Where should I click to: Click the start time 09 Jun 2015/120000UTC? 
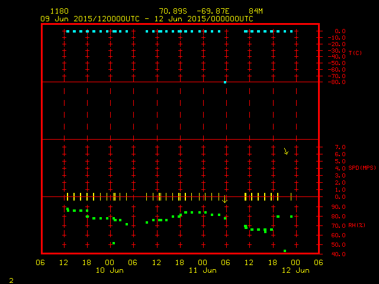coord(90,19)
